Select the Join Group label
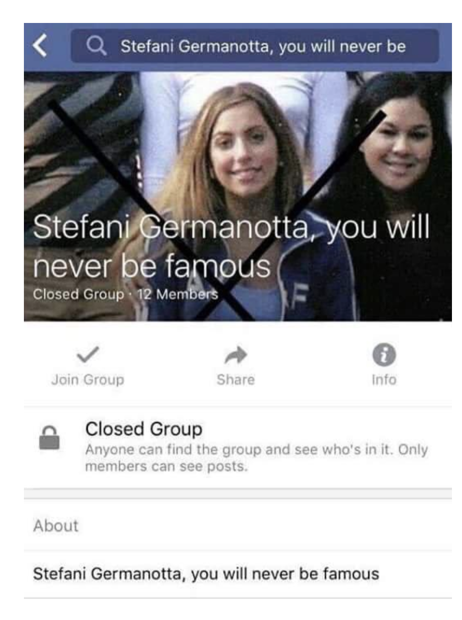 click(x=88, y=380)
